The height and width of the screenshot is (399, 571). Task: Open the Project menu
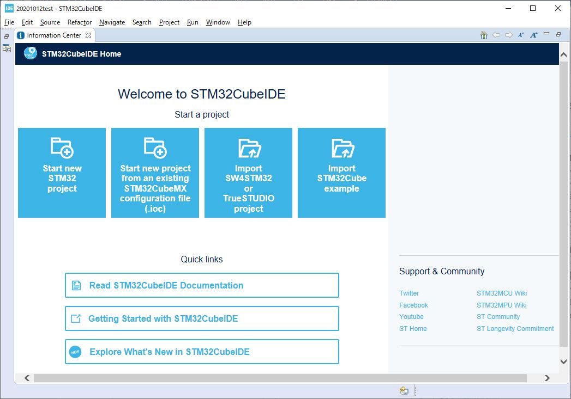point(169,22)
